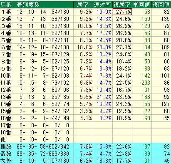Click 10.8% win rate in row 6番
This screenshot has width=171, height=164.
click(x=83, y=47)
